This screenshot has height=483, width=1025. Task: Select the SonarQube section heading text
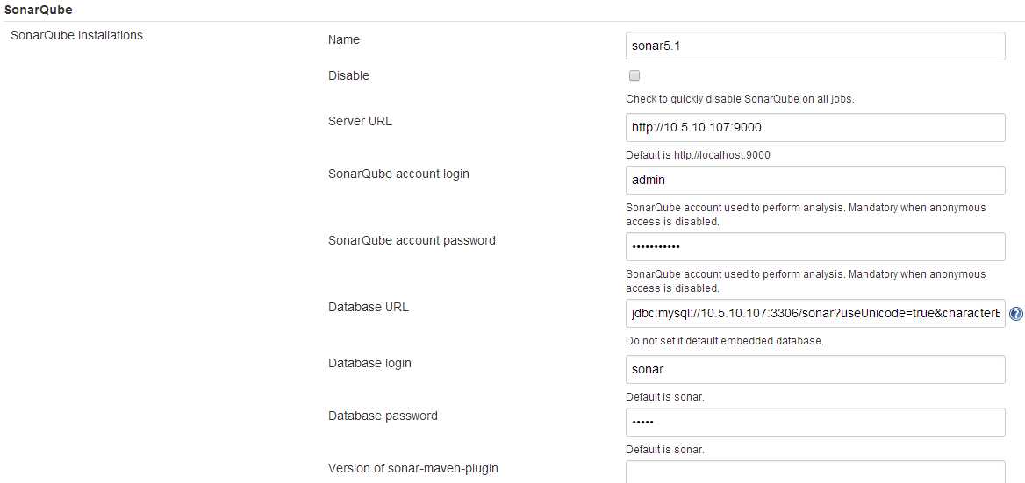point(38,11)
